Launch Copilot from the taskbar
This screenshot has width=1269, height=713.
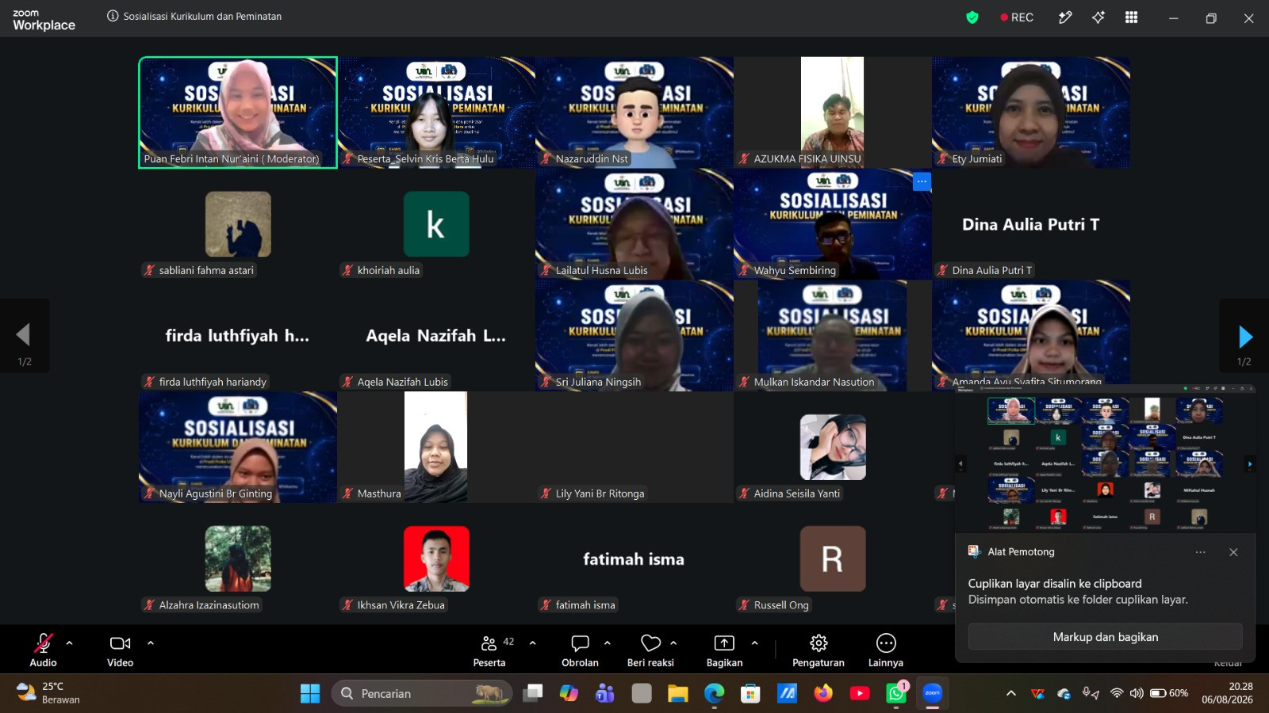point(569,693)
